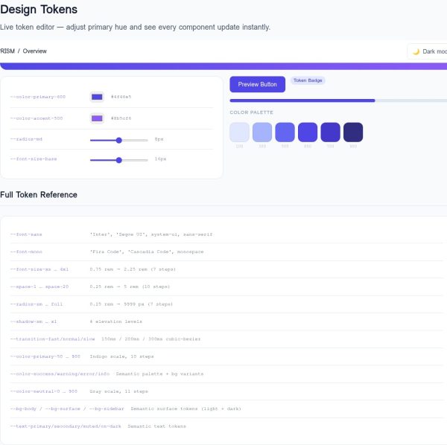
Task: Click the --color-primary-600 label
Action: (38, 97)
